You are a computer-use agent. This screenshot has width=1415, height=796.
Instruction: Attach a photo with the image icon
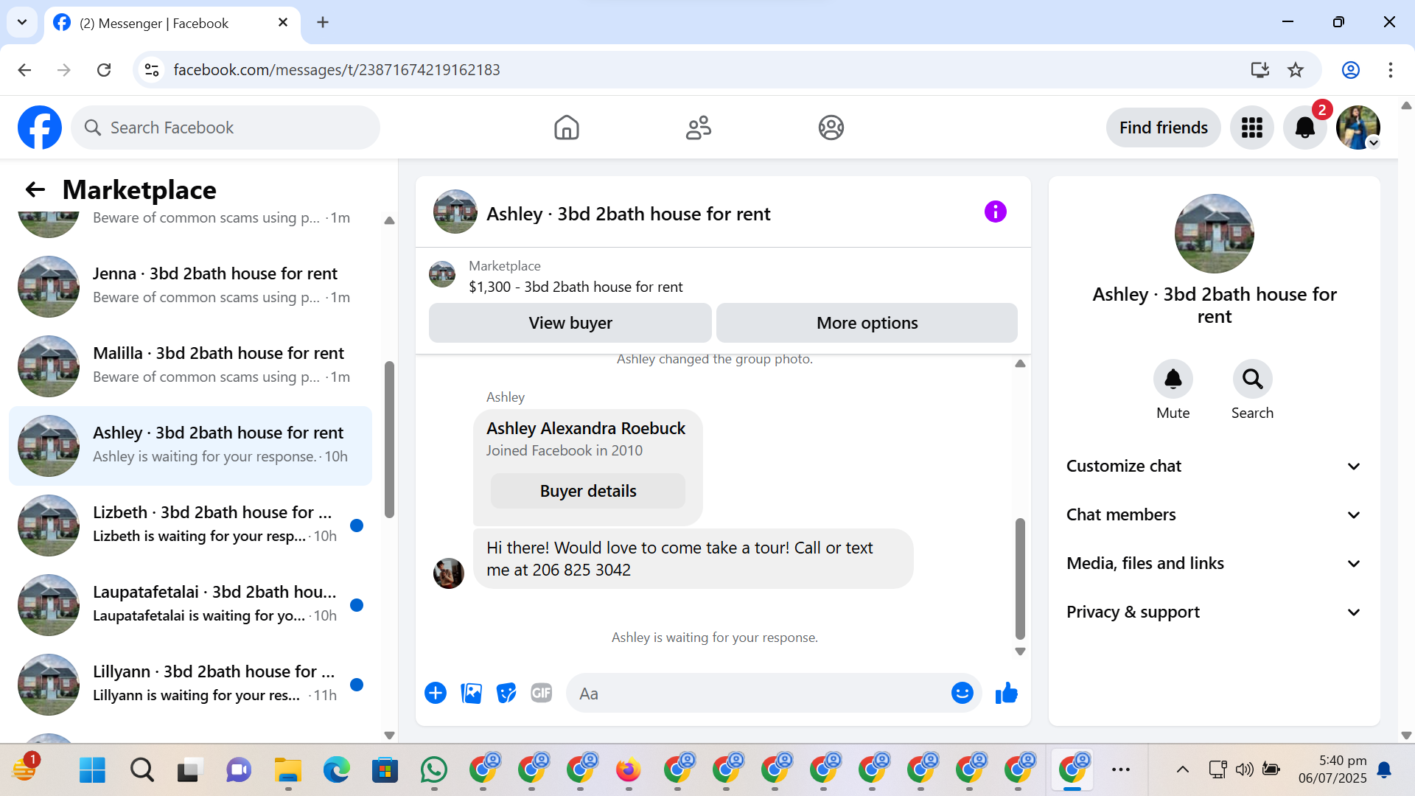471,693
